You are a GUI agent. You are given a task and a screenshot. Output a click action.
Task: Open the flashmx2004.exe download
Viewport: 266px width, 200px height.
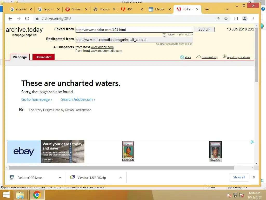pos(30,178)
